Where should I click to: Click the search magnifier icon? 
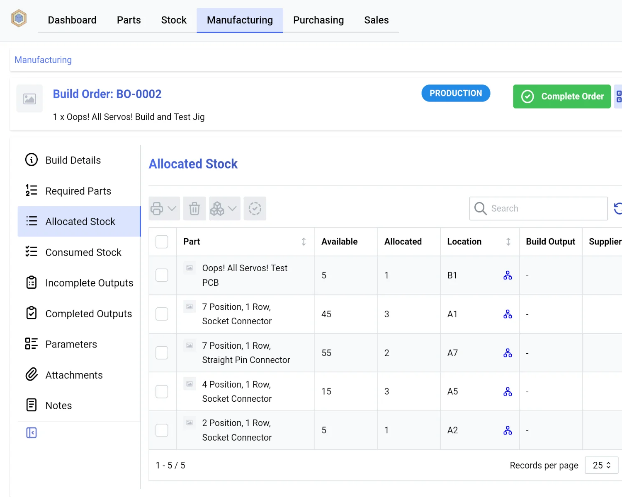point(480,208)
